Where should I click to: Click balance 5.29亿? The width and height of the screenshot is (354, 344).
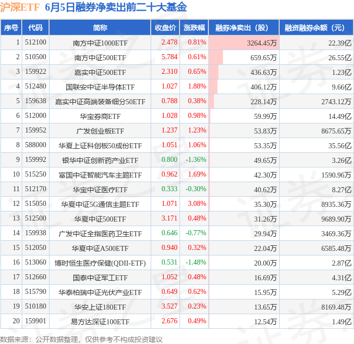click(x=341, y=292)
